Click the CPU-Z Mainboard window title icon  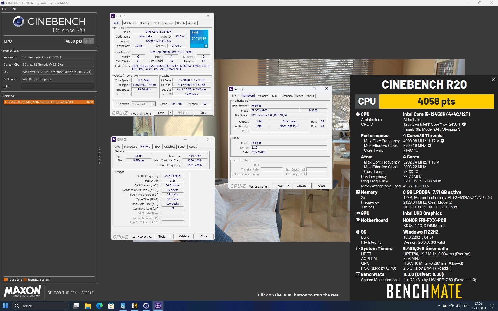click(x=231, y=89)
